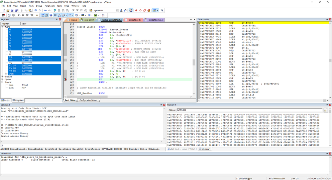Show next statement with the yellow arrow icon
332x180 pixels.
(x=37, y=15)
